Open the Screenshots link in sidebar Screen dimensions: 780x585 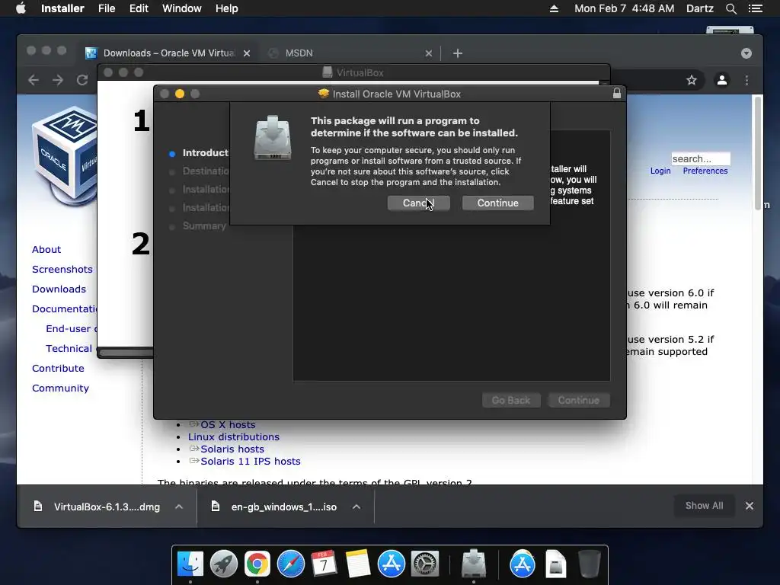(62, 269)
